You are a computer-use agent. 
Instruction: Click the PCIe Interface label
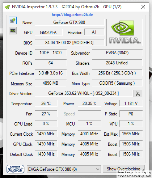coord(22,73)
